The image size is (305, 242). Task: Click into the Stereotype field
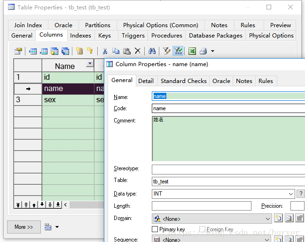pos(228,169)
